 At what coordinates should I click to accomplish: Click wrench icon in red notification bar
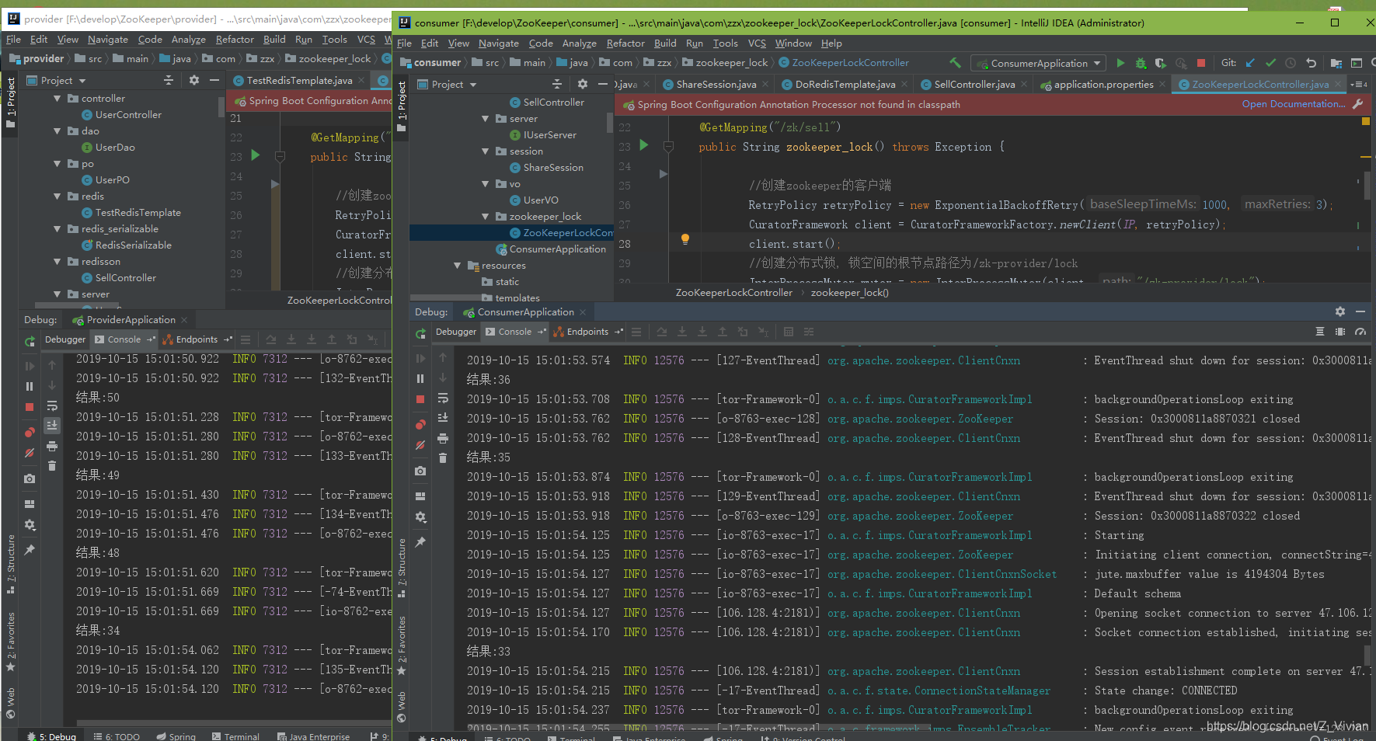(1358, 104)
